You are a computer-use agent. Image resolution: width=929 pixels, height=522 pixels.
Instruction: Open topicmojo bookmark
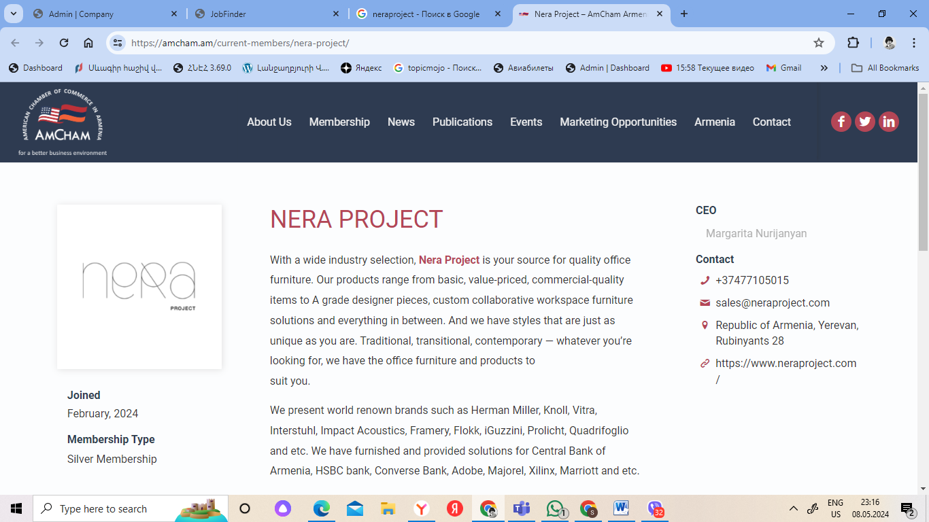437,68
